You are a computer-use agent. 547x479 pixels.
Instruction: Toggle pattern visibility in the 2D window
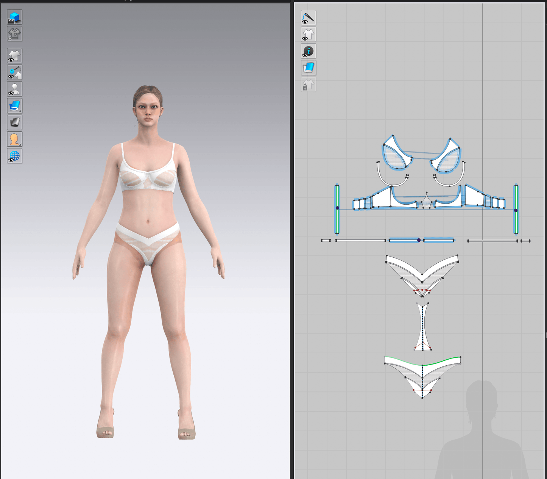pos(309,34)
